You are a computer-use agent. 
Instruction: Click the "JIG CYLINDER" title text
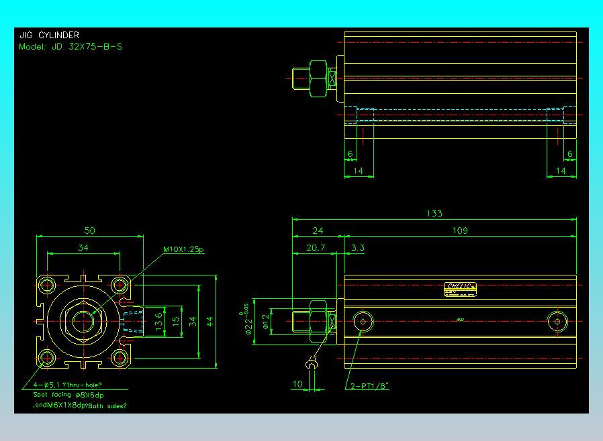coord(50,36)
